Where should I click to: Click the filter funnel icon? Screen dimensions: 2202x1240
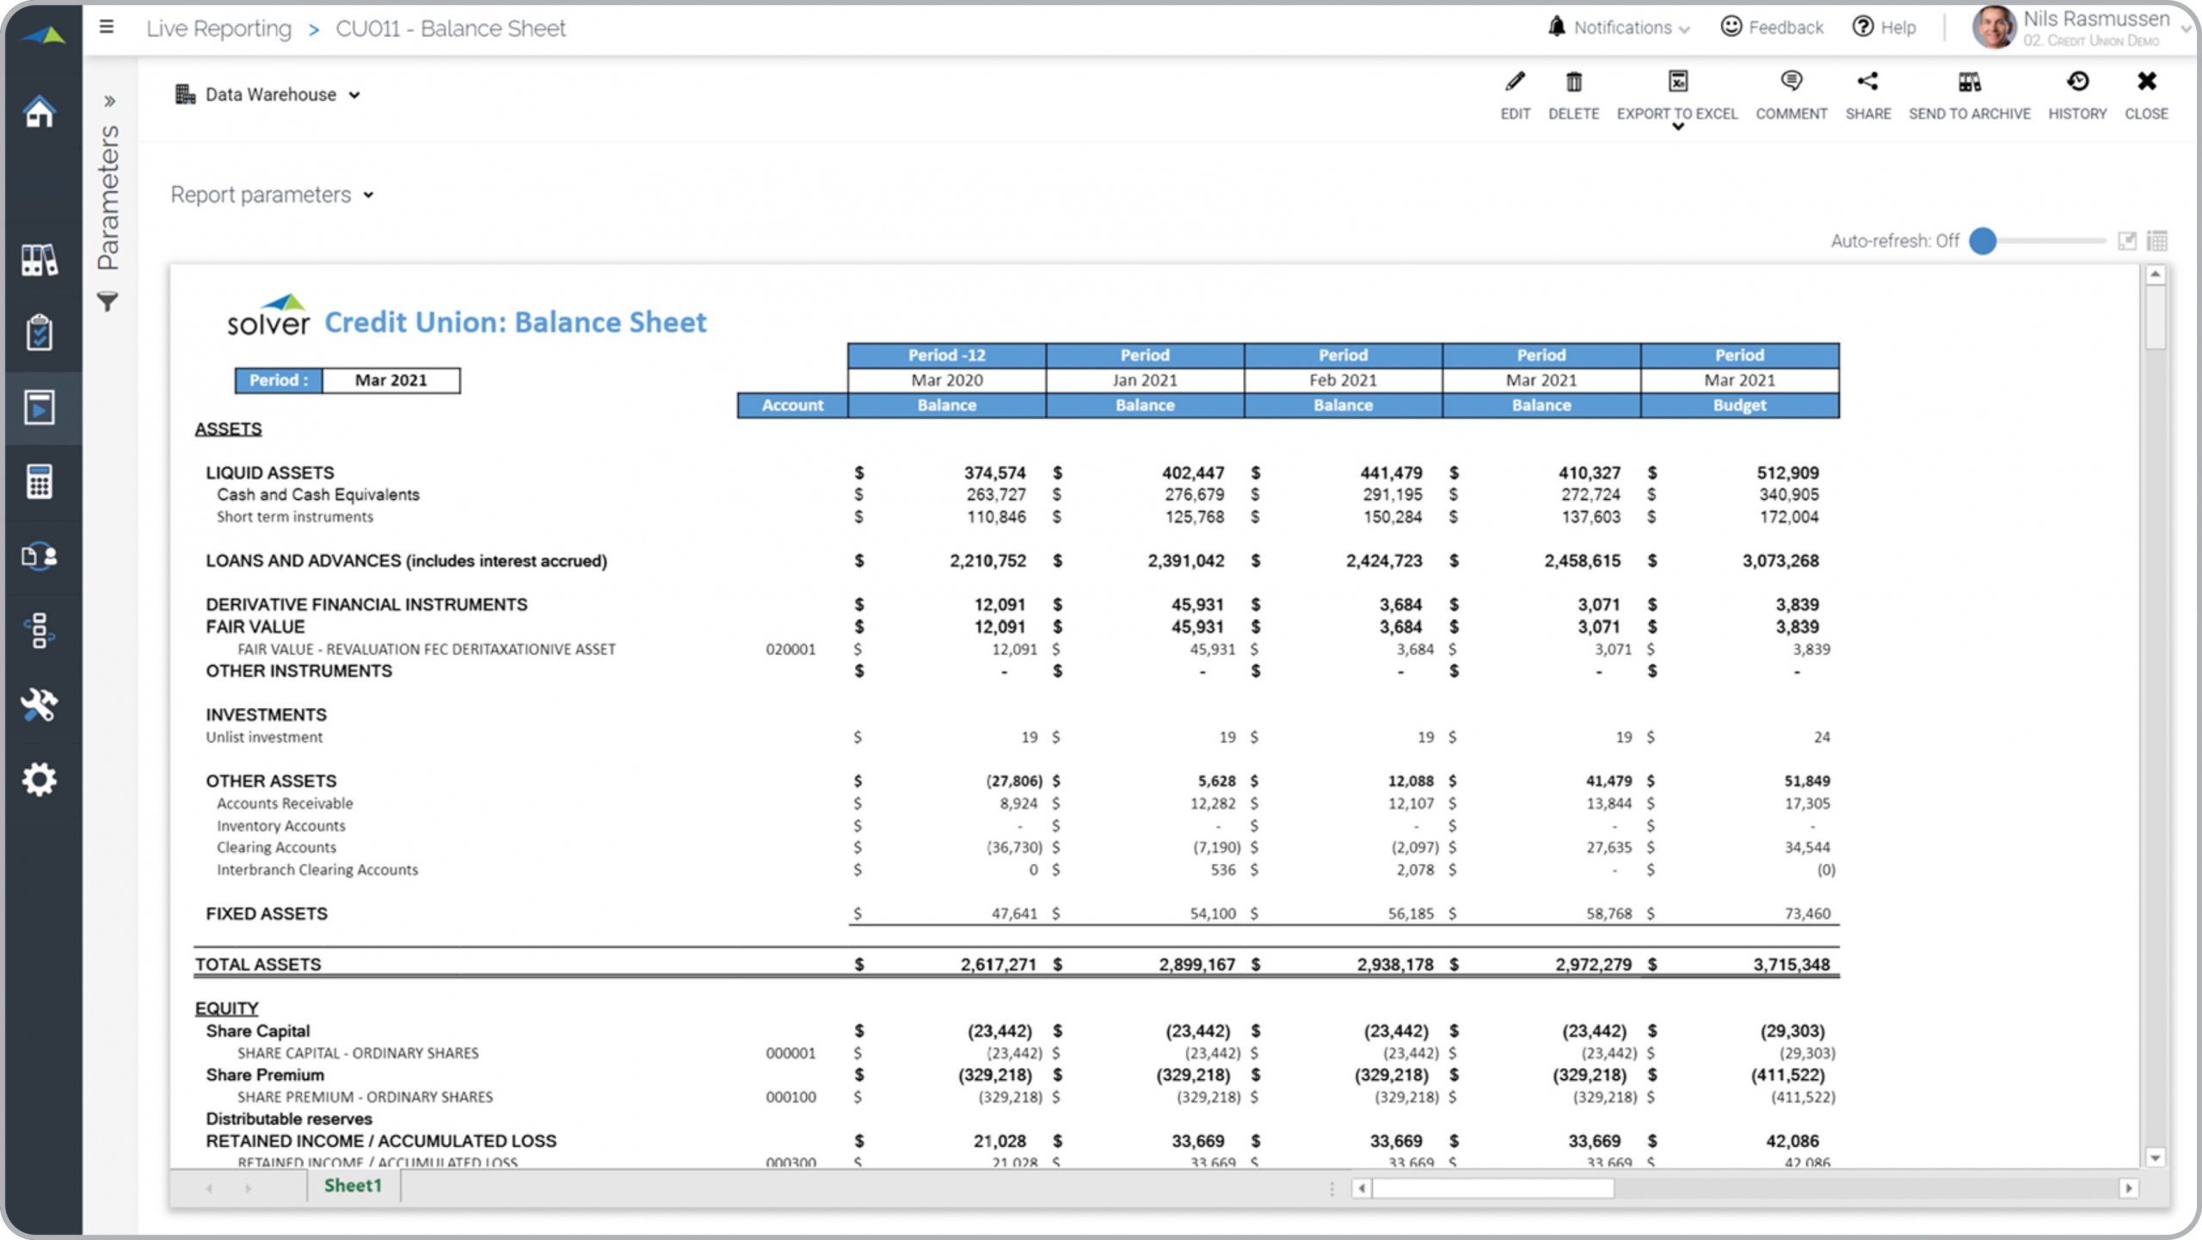108,302
